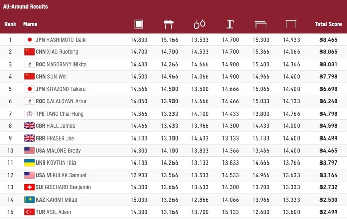
Task: Click Kazakhstan flag beside KARIMI Milad
Action: pyautogui.click(x=29, y=200)
